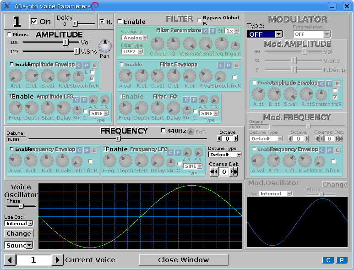Click the Current Voice number field
Viewport: 354px width, 270px height.
click(x=33, y=260)
